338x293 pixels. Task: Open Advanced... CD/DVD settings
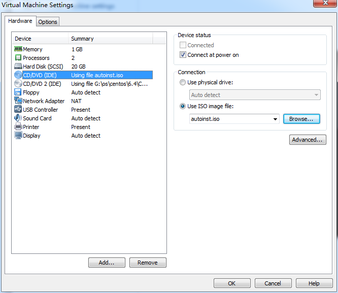308,140
